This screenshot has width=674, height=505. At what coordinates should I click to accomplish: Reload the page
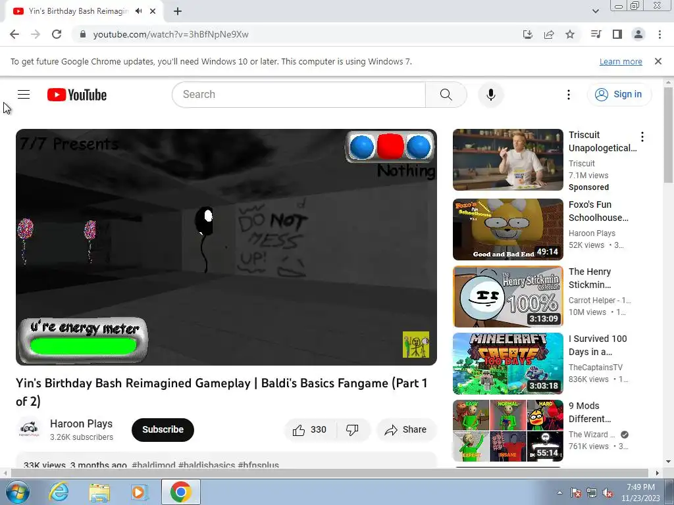[57, 34]
